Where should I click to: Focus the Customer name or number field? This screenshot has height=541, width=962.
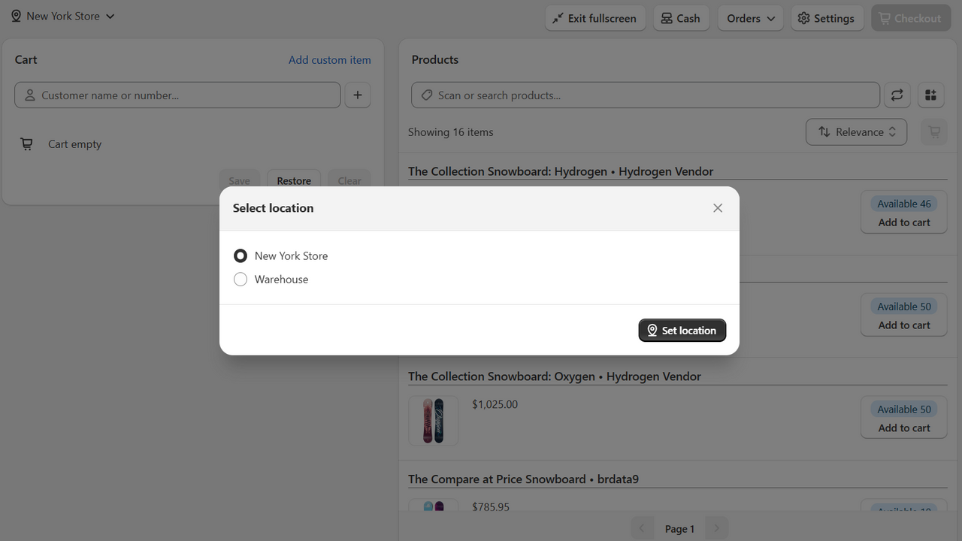point(177,95)
